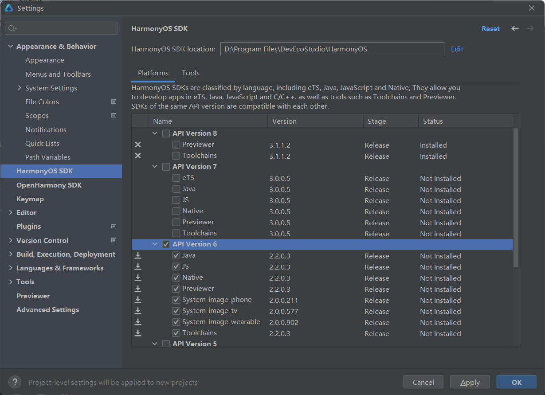This screenshot has height=395, width=545.
Task: Click the X uninstall icon for Previewer 3.1.1.2
Action: click(138, 145)
